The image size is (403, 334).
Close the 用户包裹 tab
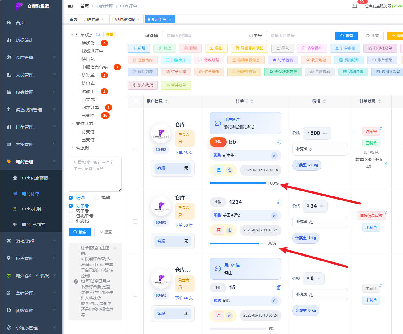[103, 20]
